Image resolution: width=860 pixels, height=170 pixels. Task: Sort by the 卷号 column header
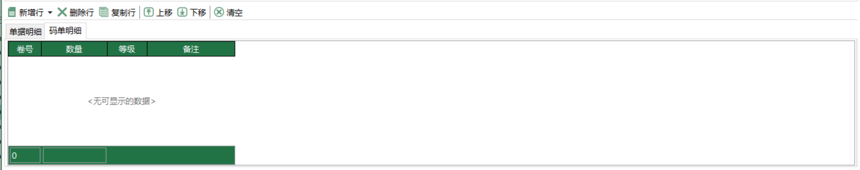25,49
